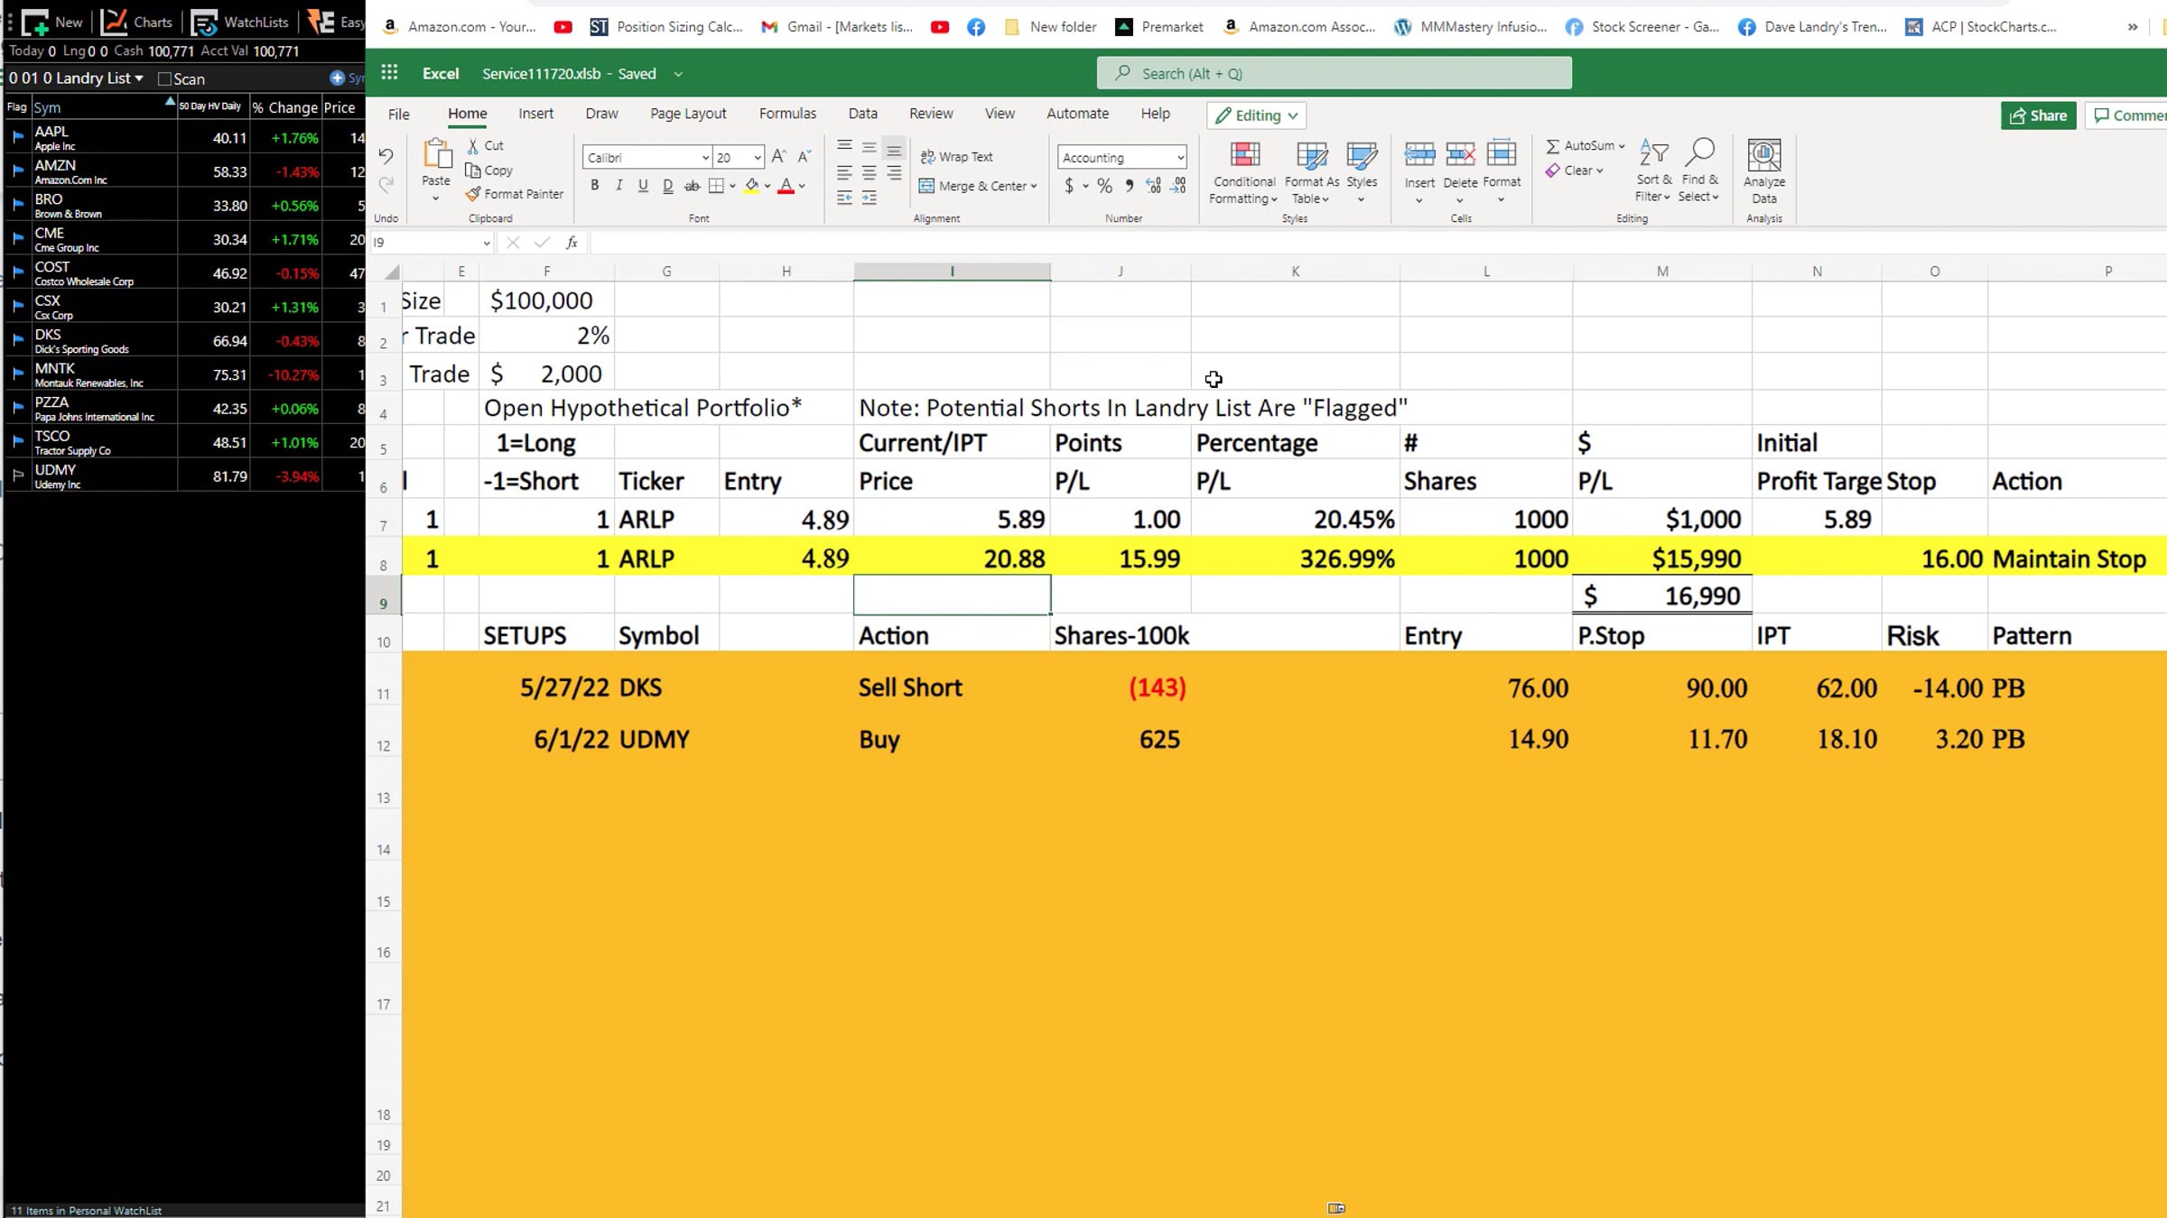Switch to the Review tab
The height and width of the screenshot is (1218, 2167).
click(931, 114)
